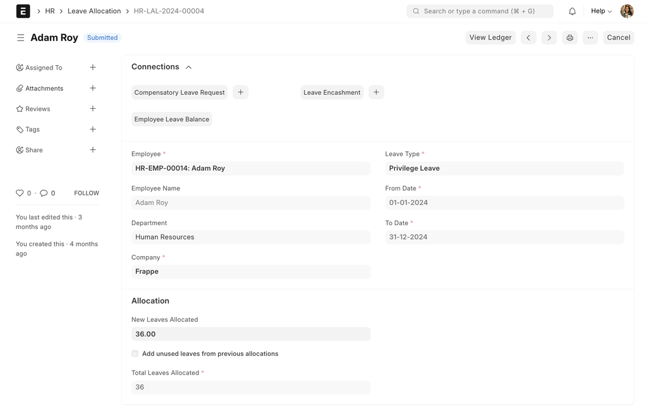Navigate to Leave Allocation breadcrumb
This screenshot has height=411, width=647.
click(x=94, y=11)
